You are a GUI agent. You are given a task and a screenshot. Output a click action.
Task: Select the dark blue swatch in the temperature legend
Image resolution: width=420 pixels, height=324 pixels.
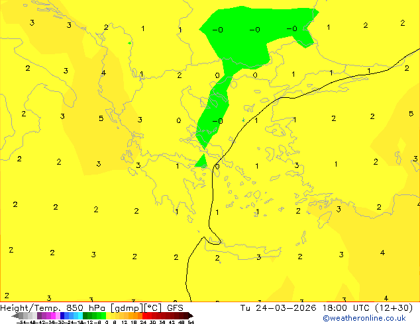62,315
